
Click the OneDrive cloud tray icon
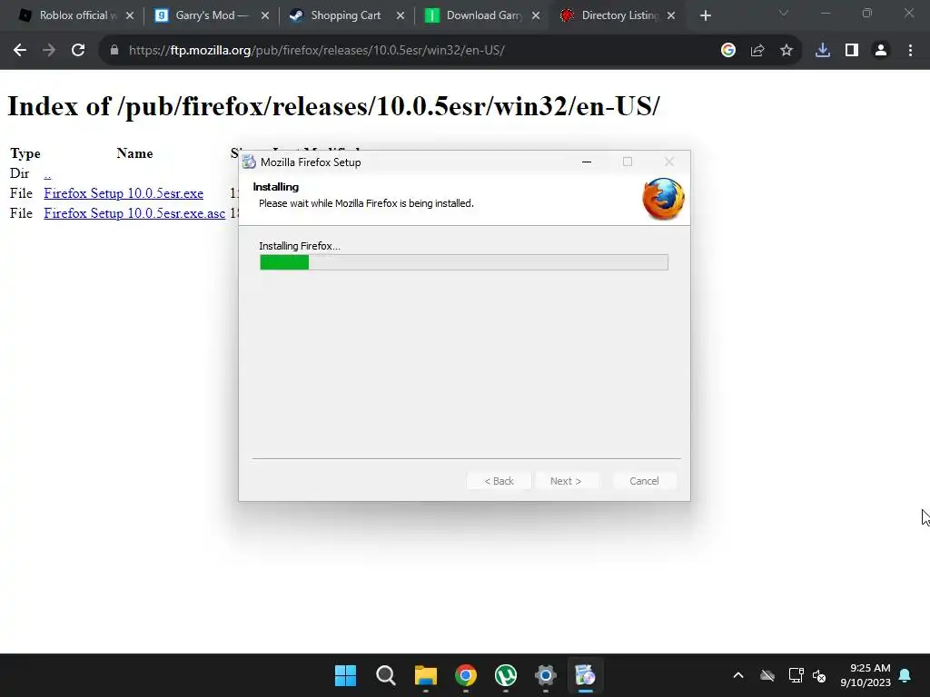tap(767, 675)
